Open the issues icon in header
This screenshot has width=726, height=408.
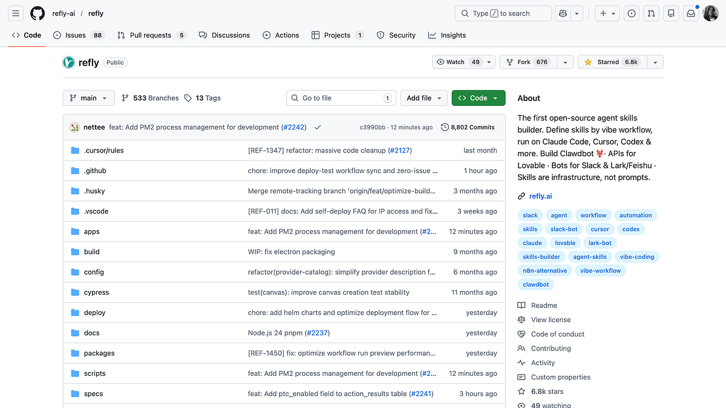pos(632,13)
